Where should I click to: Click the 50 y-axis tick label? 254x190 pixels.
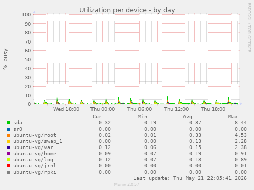[x=28, y=59]
